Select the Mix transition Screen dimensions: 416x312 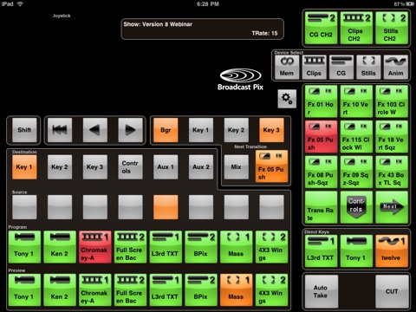(x=236, y=167)
